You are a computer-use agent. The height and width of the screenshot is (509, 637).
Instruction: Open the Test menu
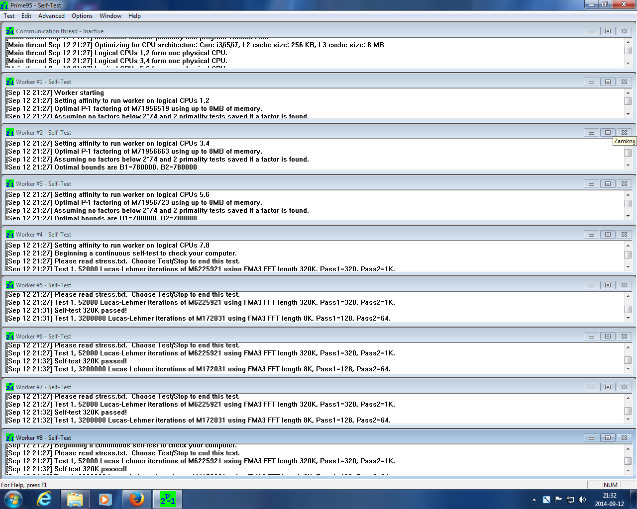pyautogui.click(x=9, y=16)
